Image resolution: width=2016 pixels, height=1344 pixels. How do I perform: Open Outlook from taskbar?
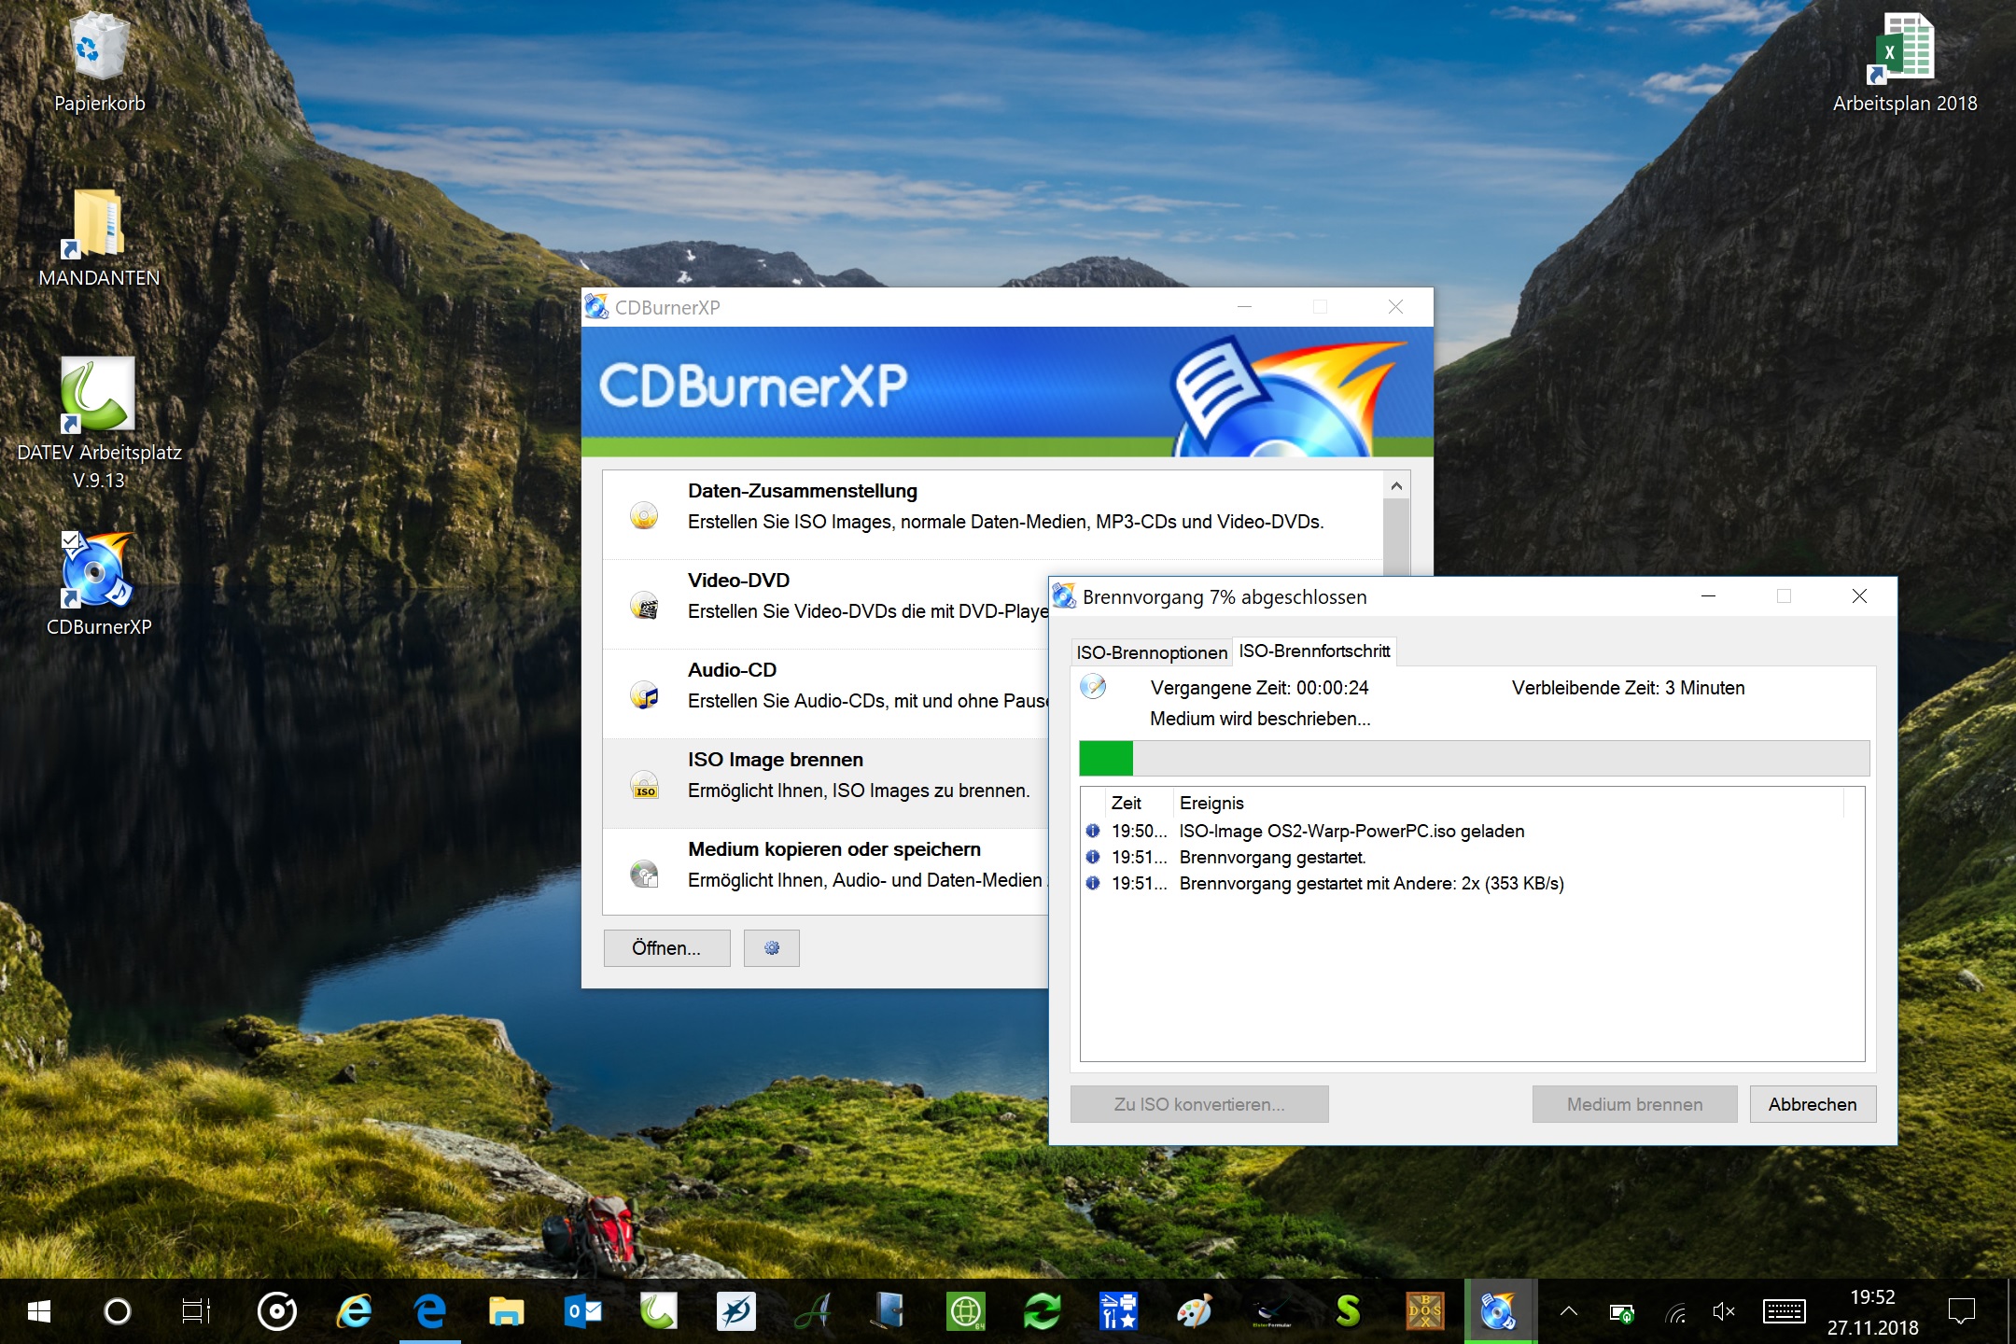click(583, 1311)
